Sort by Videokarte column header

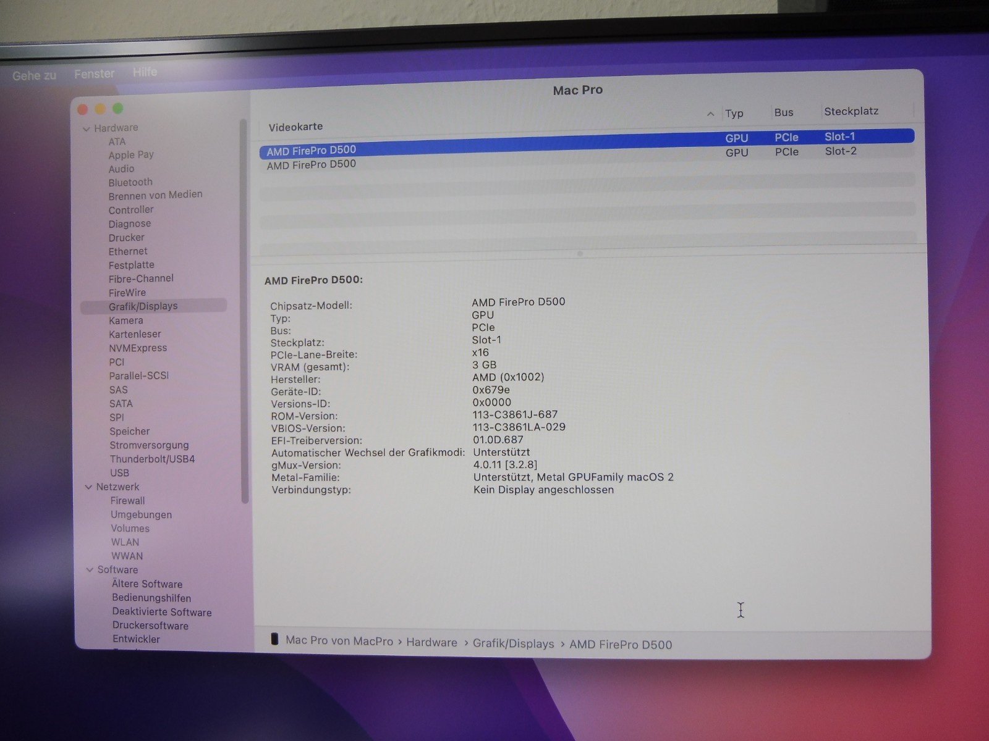(x=295, y=127)
